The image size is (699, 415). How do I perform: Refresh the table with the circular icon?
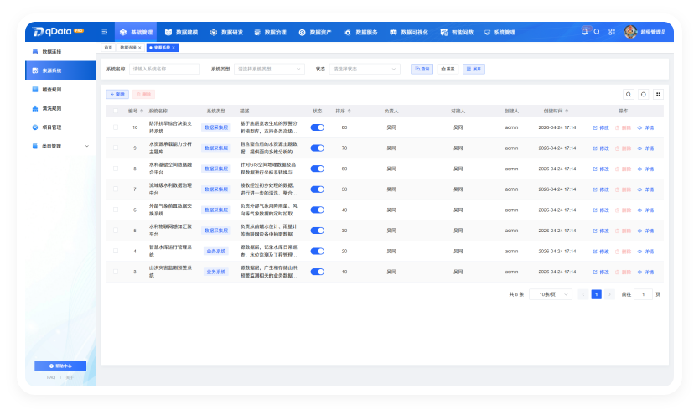[x=644, y=94]
